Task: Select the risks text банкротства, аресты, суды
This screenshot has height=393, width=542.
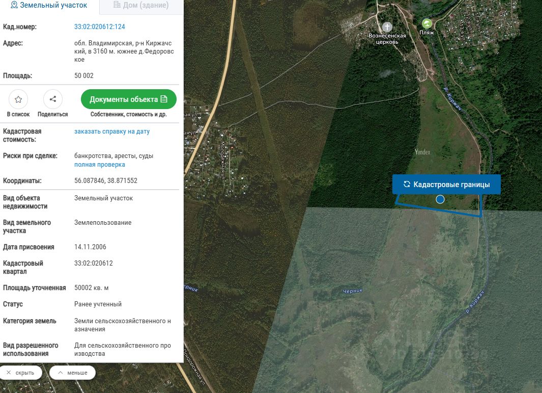Action: 113,156
